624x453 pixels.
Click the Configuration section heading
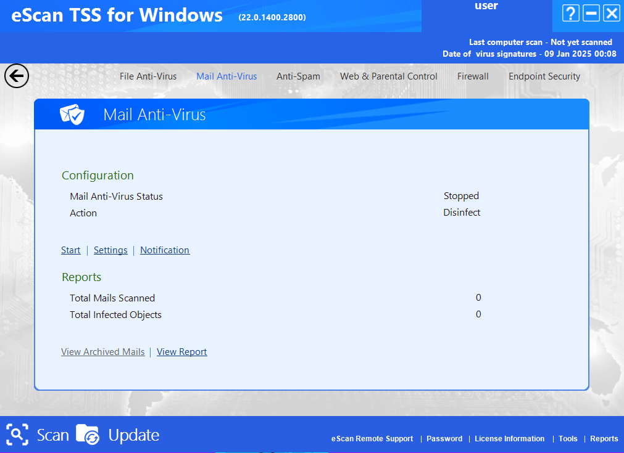point(98,175)
